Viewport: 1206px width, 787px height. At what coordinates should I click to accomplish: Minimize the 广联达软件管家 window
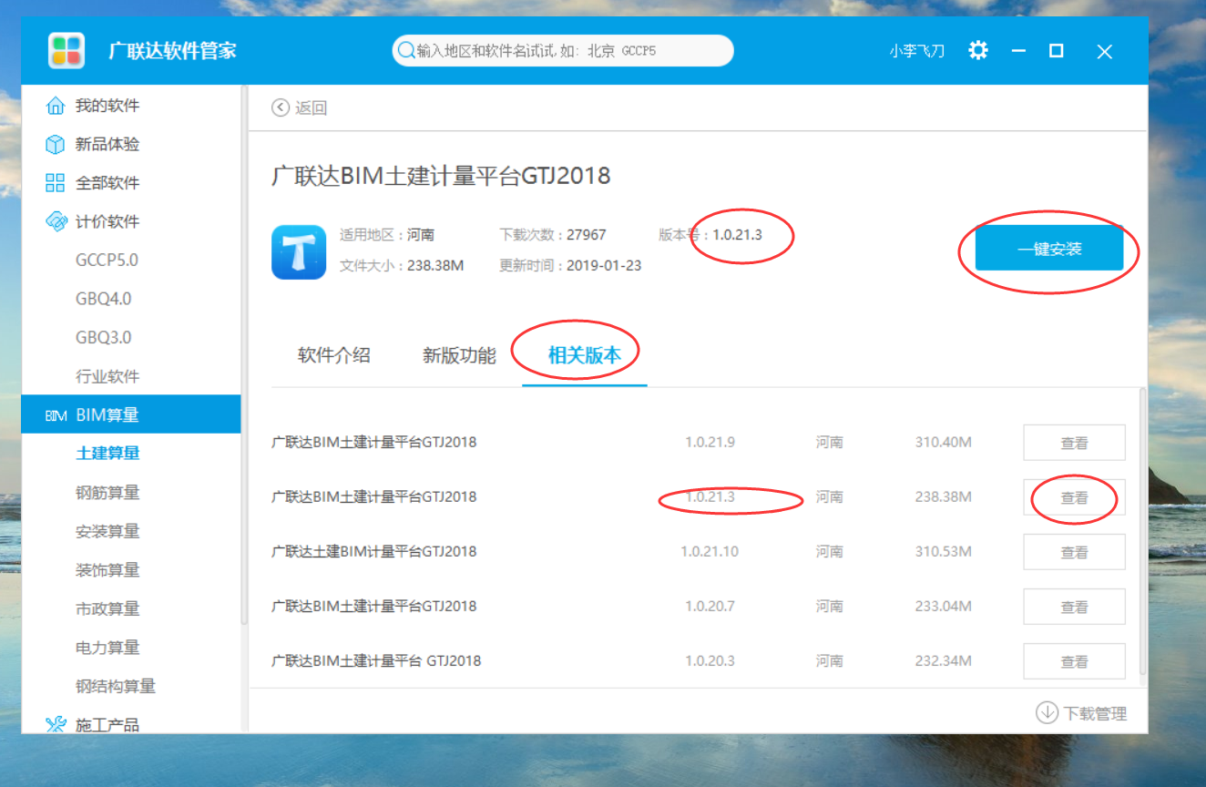tap(1018, 51)
